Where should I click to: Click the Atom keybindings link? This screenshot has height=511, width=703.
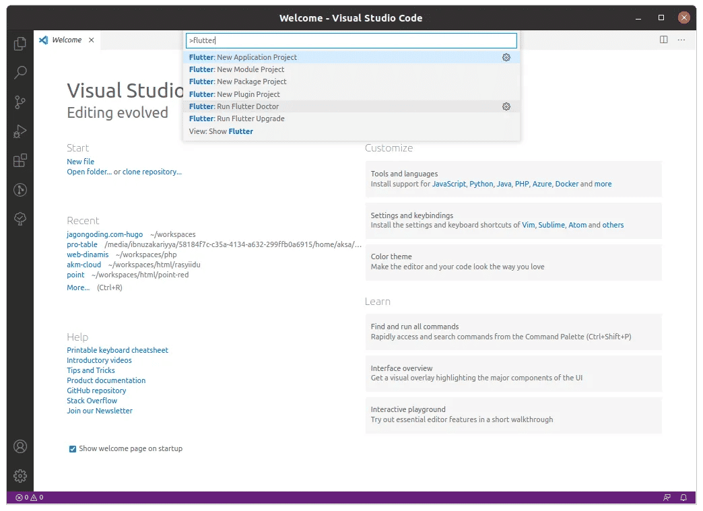tap(578, 225)
